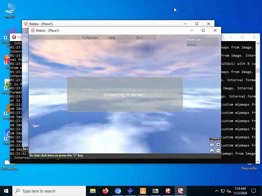Select the Recycle Bin desktop icon

point(249,167)
